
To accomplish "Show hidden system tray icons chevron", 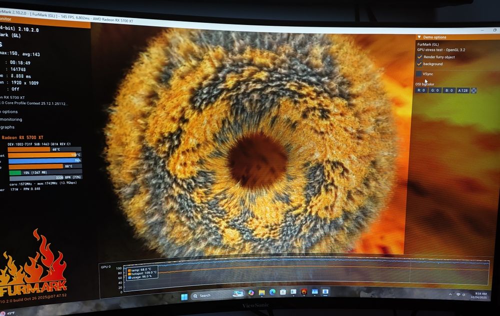I will (x=450, y=295).
